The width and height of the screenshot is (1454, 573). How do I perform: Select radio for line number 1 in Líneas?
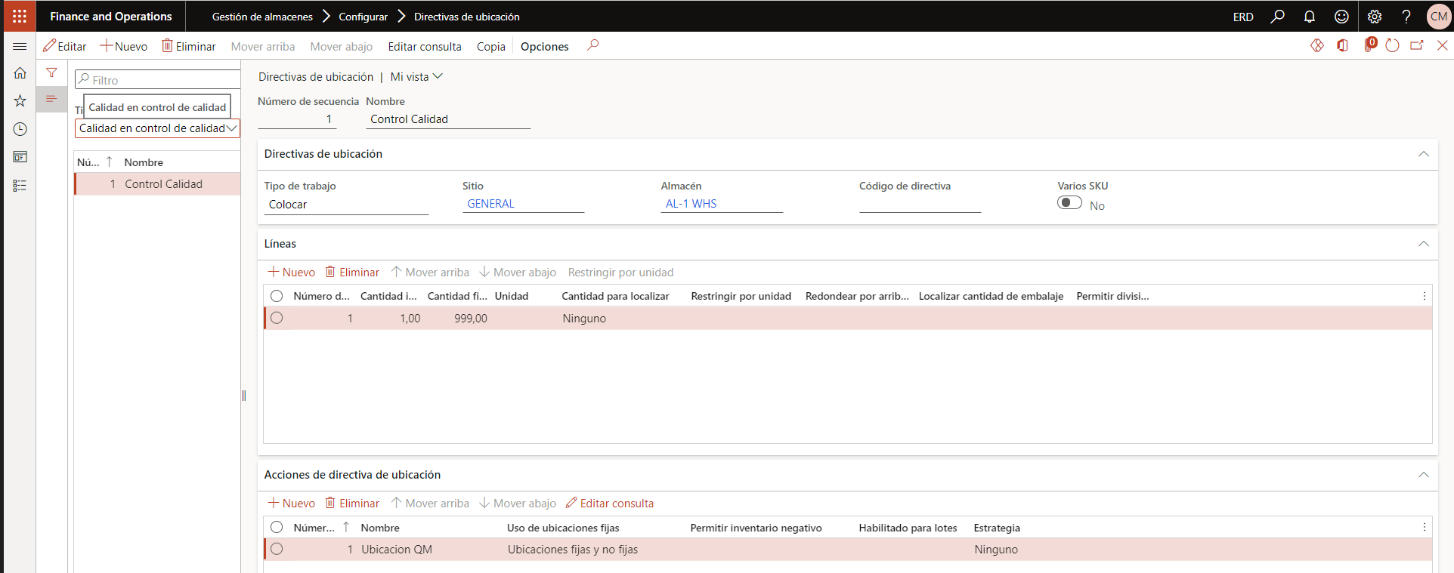277,318
